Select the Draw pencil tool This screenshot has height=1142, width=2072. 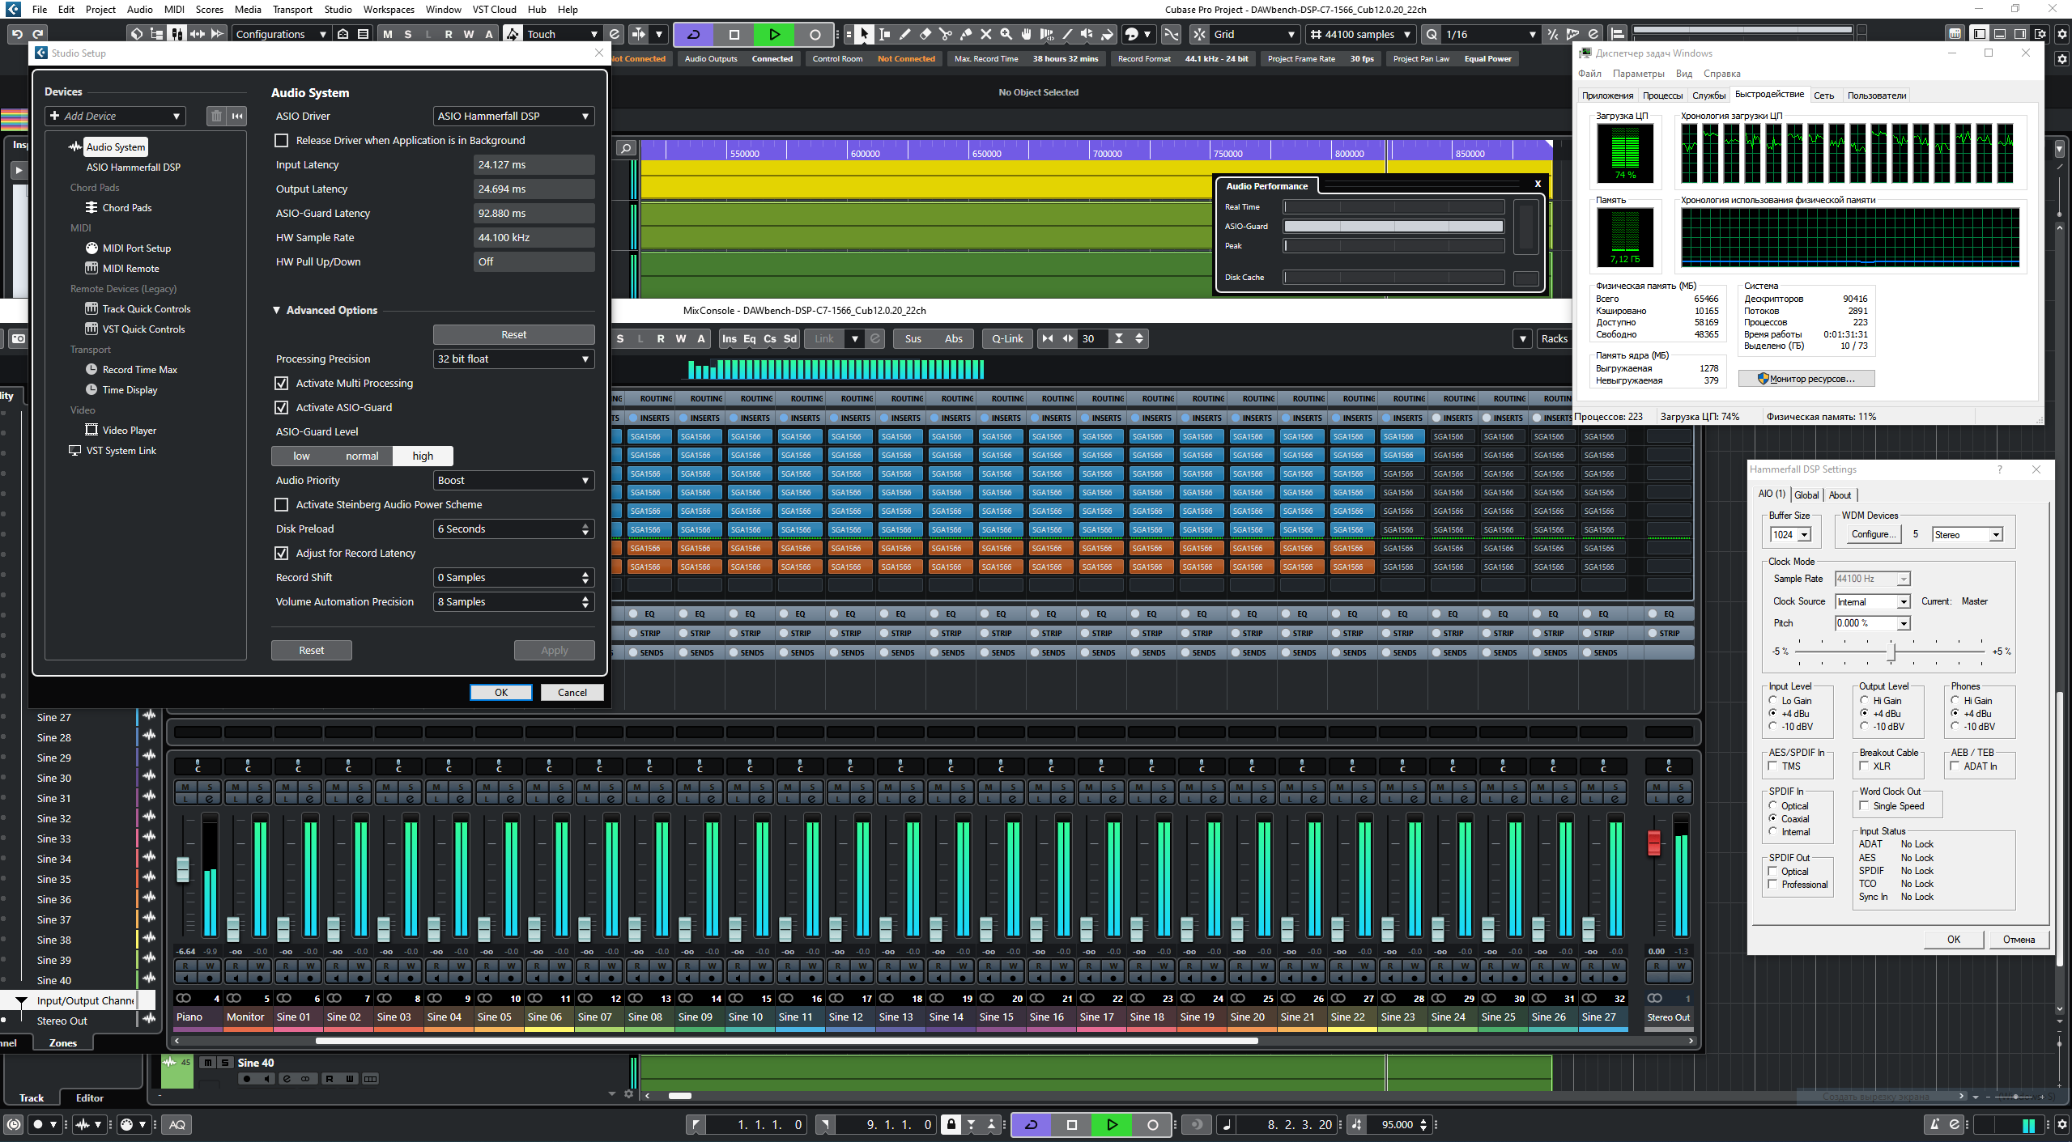[x=904, y=34]
